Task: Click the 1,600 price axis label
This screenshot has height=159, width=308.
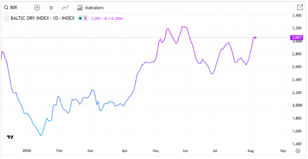Action: click(297, 131)
